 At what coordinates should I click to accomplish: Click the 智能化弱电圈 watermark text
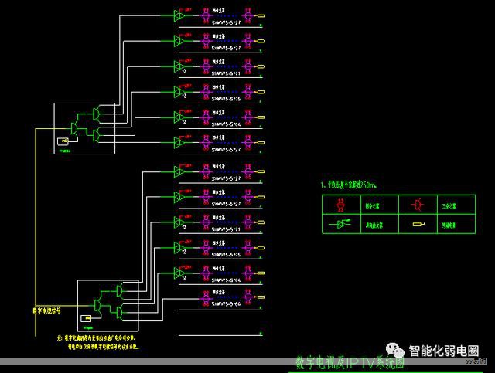click(x=443, y=351)
